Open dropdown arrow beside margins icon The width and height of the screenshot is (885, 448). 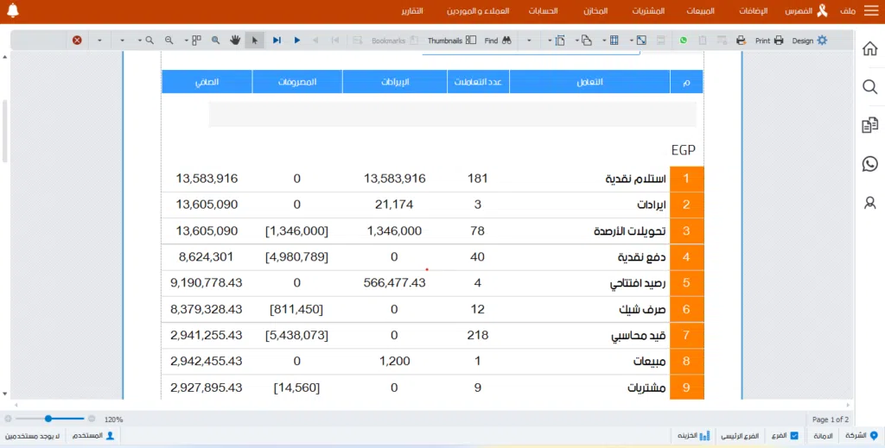tap(604, 41)
